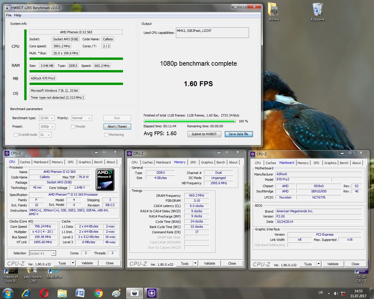Enable the Overkill mode checkbox

(x=16, y=135)
